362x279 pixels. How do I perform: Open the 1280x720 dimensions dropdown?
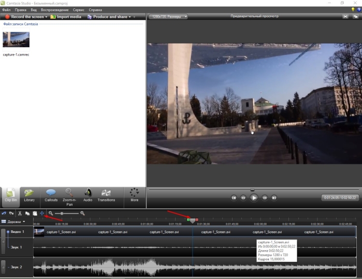(x=168, y=17)
